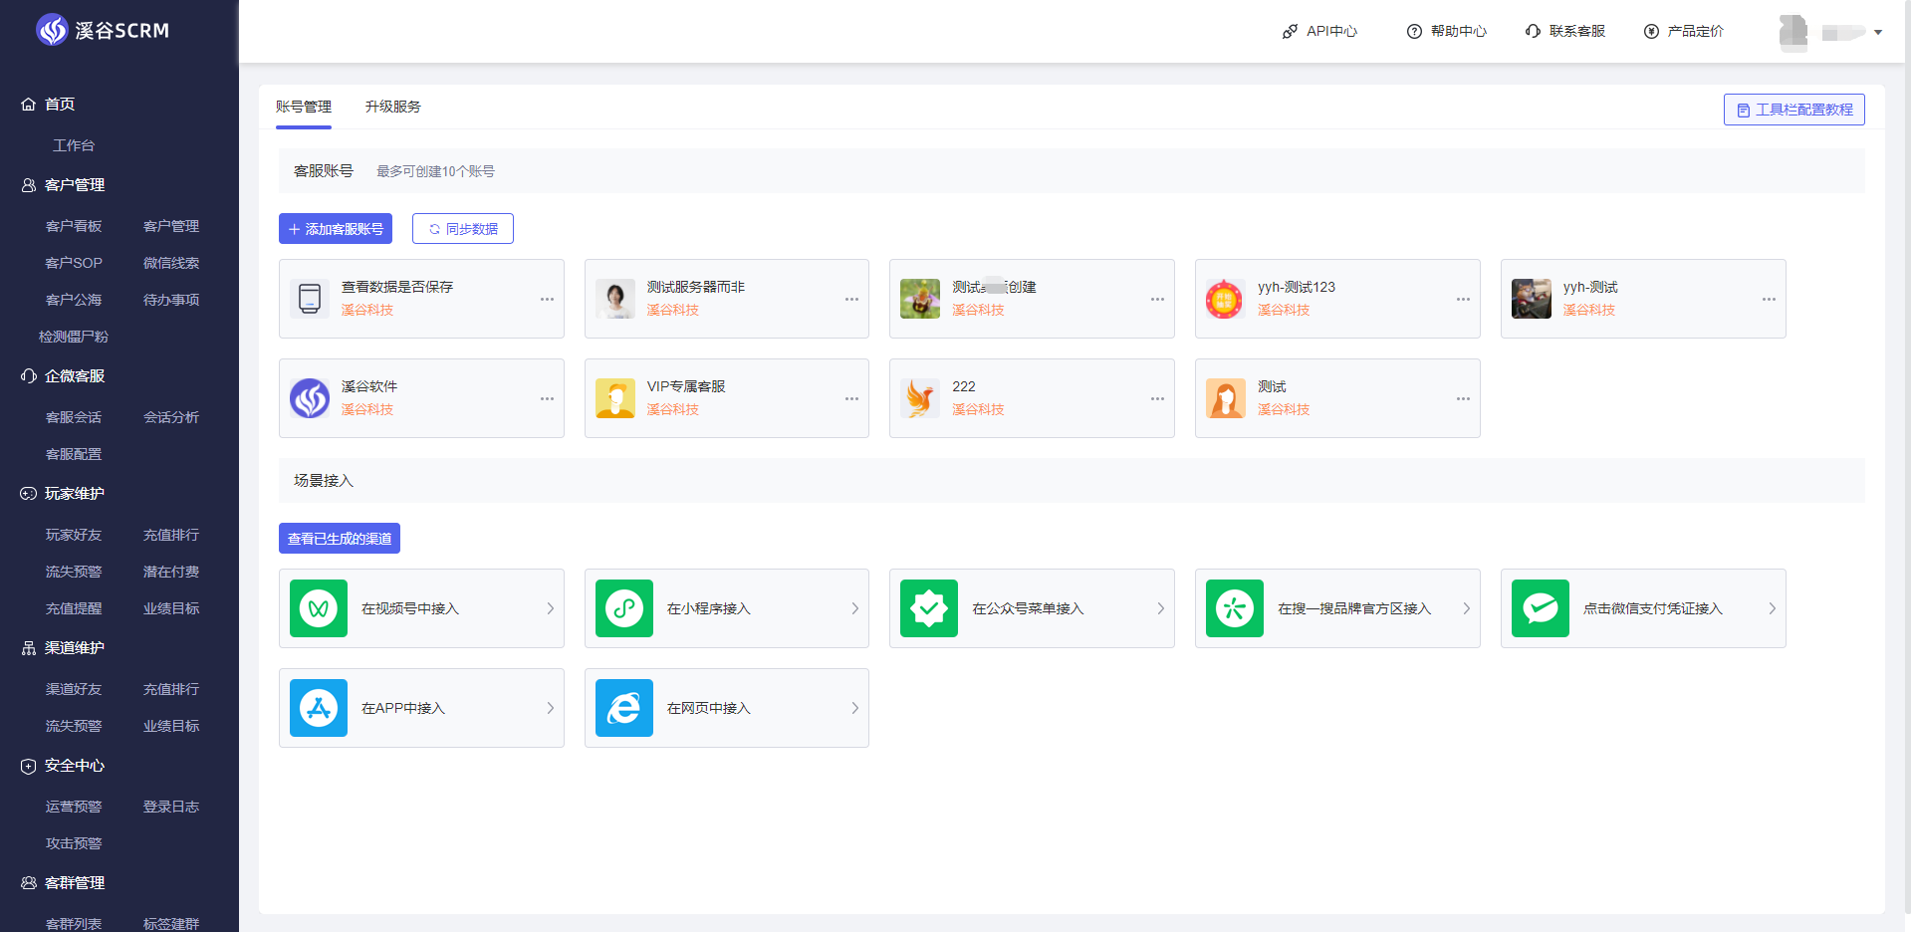Expand the user profile dropdown arrow
The image size is (1911, 932).
tap(1878, 33)
